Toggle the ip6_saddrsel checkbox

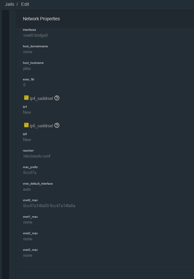click(x=26, y=125)
